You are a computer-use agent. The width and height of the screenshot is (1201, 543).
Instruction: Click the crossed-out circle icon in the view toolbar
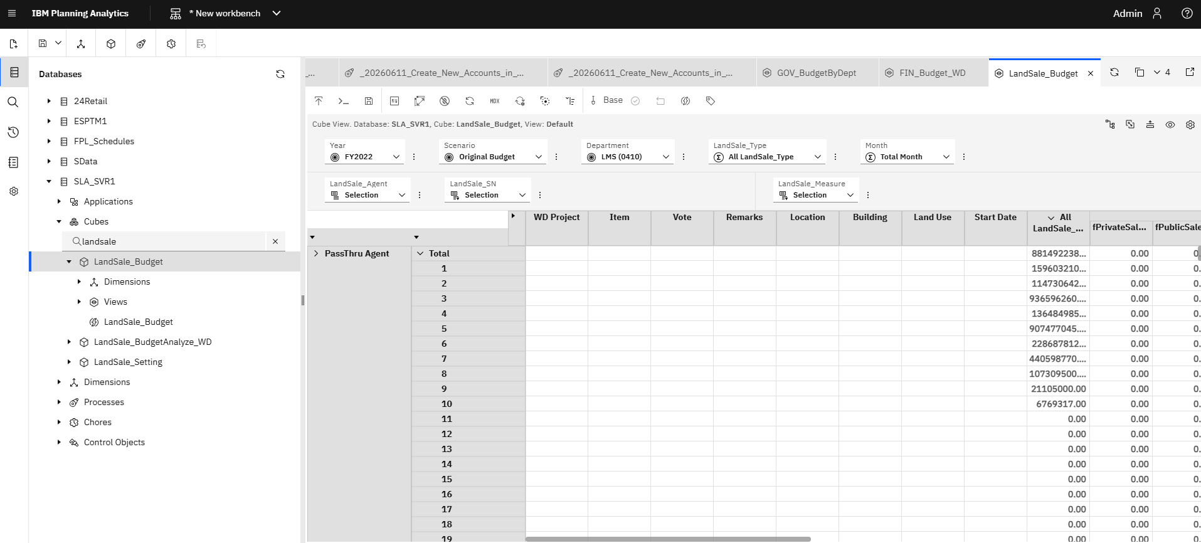click(445, 100)
